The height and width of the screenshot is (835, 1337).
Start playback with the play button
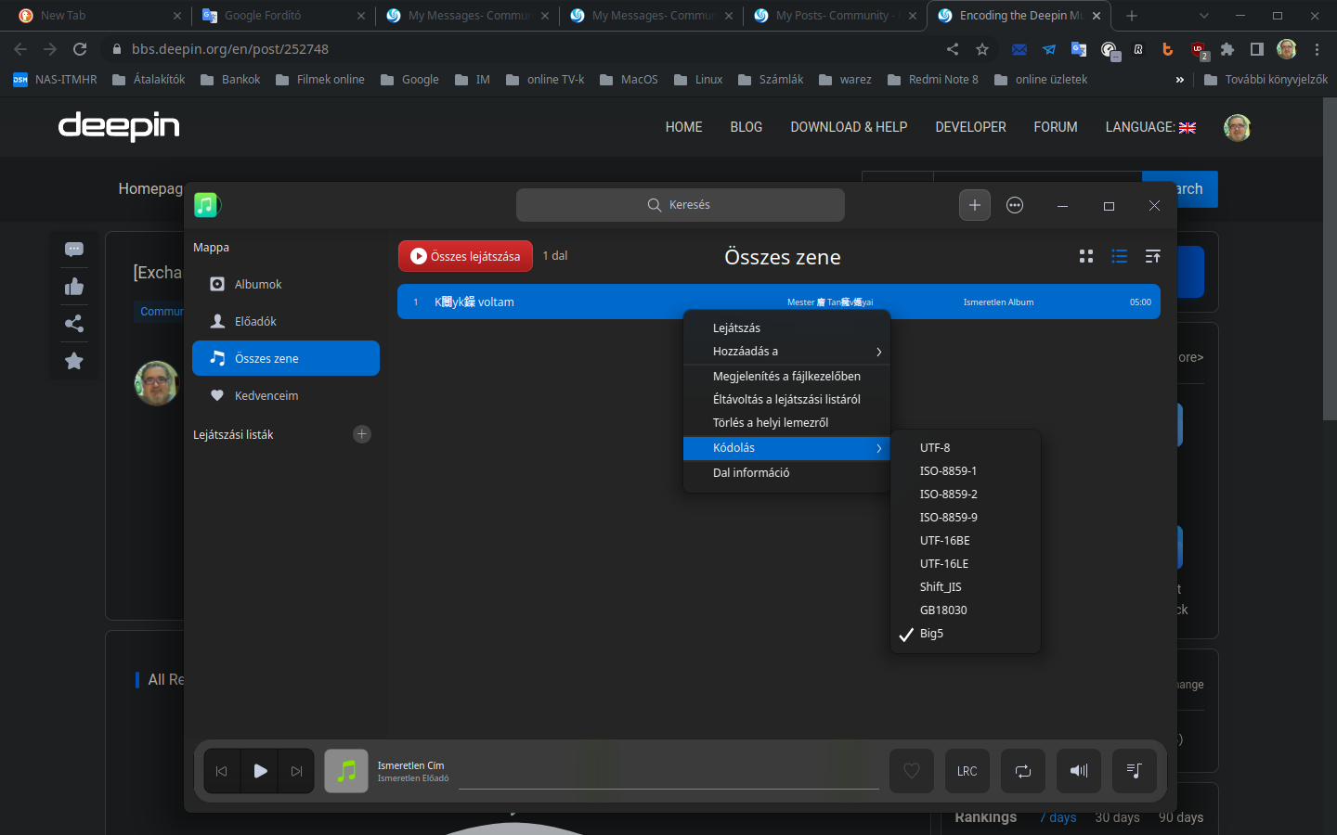click(x=260, y=771)
